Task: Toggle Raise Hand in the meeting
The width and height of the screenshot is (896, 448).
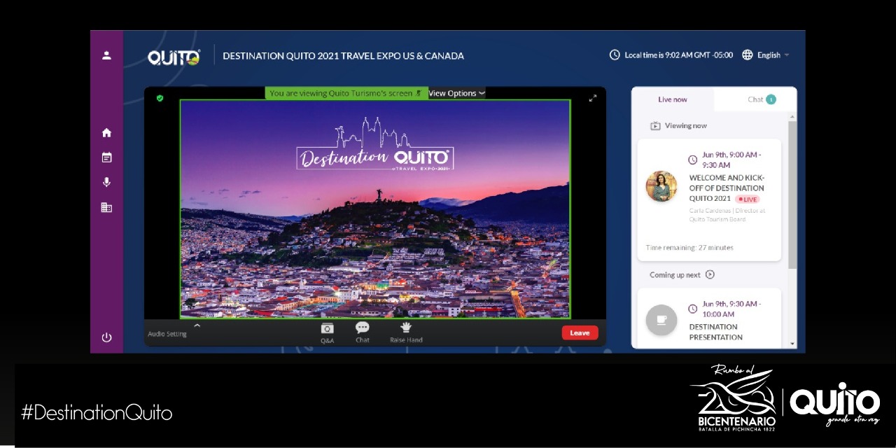Action: click(406, 332)
